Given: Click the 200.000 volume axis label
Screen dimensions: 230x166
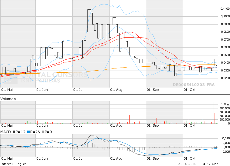Looking at the screenshot, I should pyautogui.click(x=224, y=120).
